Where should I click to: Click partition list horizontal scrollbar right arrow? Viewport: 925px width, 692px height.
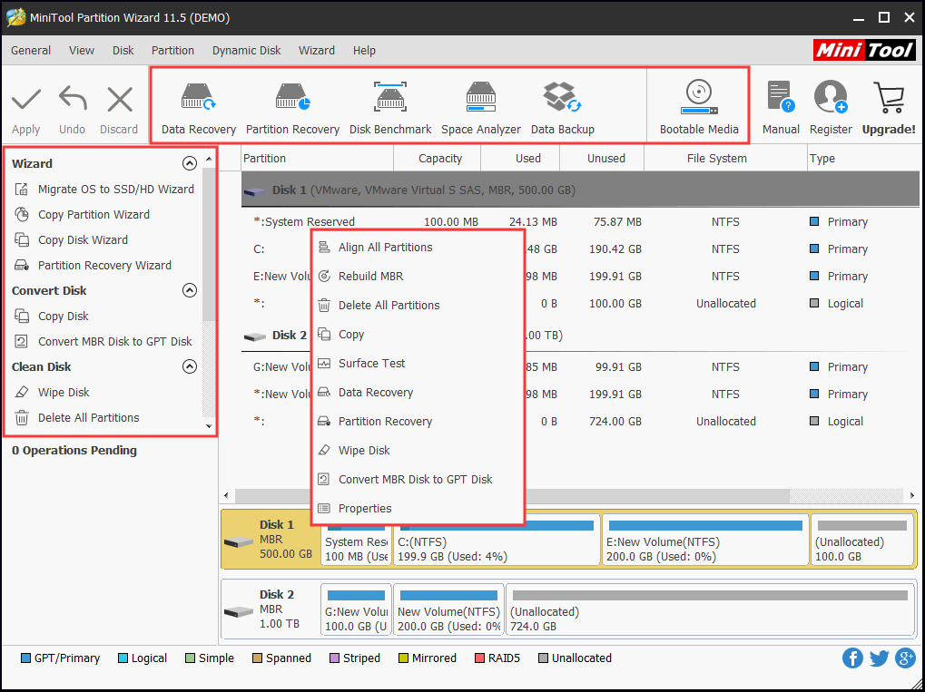pyautogui.click(x=912, y=496)
